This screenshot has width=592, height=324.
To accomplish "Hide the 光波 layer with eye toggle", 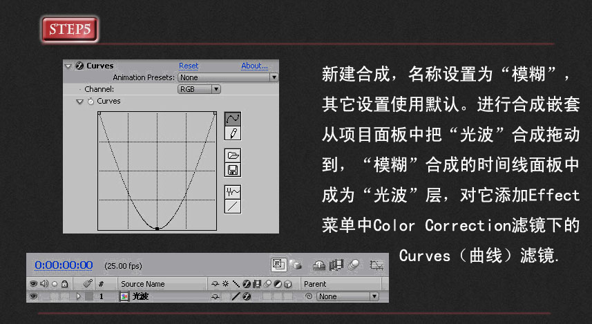I will pos(33,296).
